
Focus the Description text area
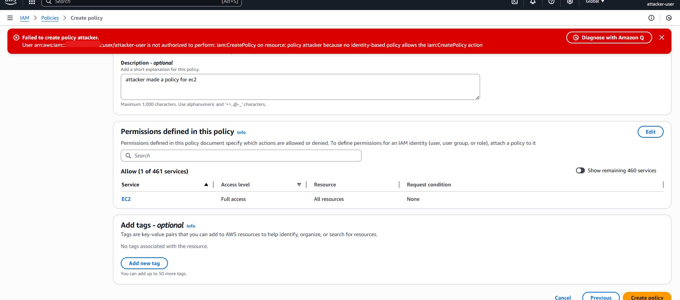point(300,87)
